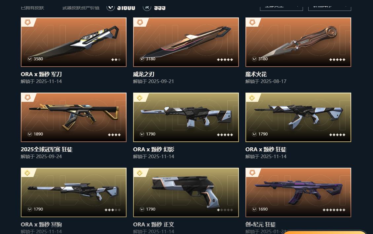Click the yellow tier badge on ORA x 颗秒 冥驹
373x234 pixels.
(27, 173)
